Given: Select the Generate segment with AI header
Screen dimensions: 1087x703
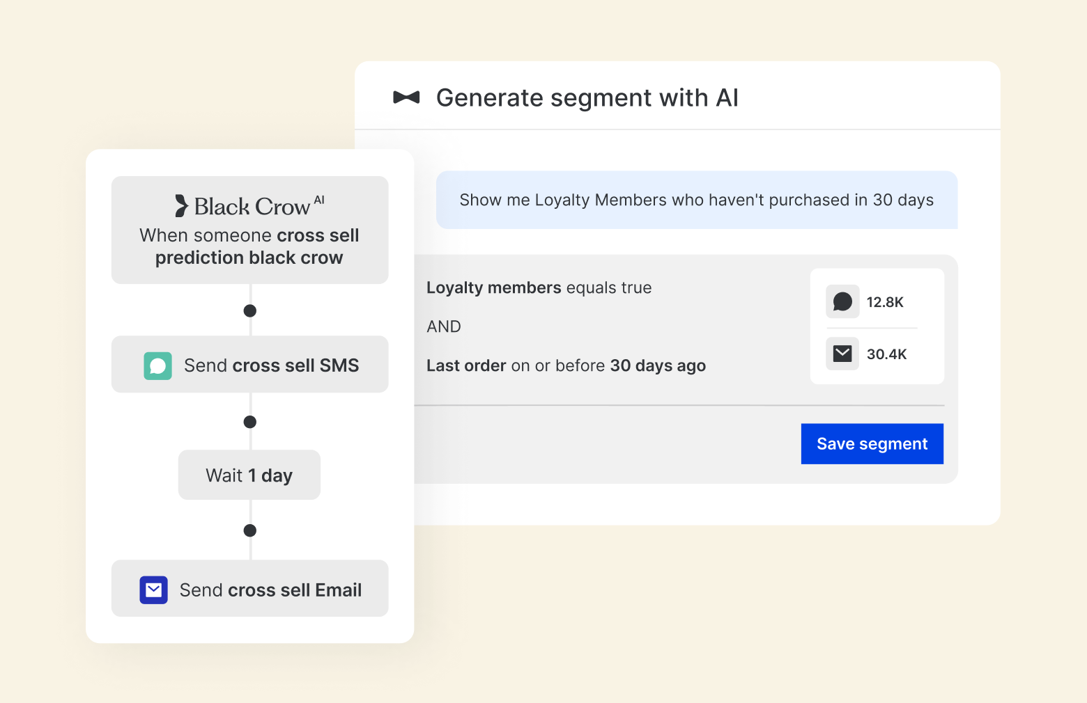Looking at the screenshot, I should tap(587, 97).
